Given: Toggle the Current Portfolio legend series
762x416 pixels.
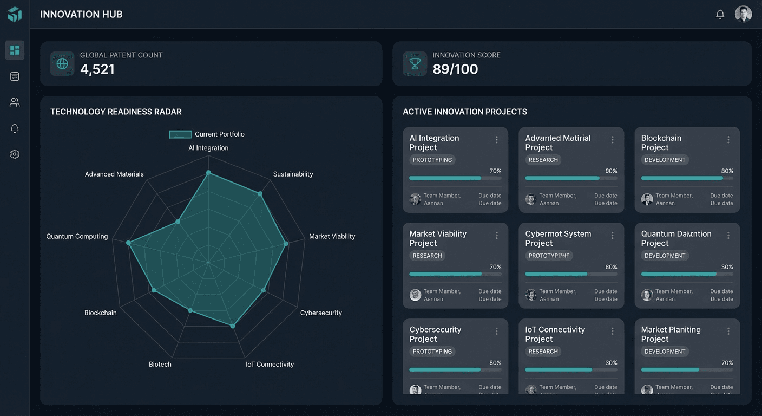Looking at the screenshot, I should (181, 134).
